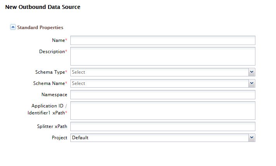Screen dimensions: 276x166
Task: Expand the Project dropdown arrow button
Action: pyautogui.click(x=252, y=138)
